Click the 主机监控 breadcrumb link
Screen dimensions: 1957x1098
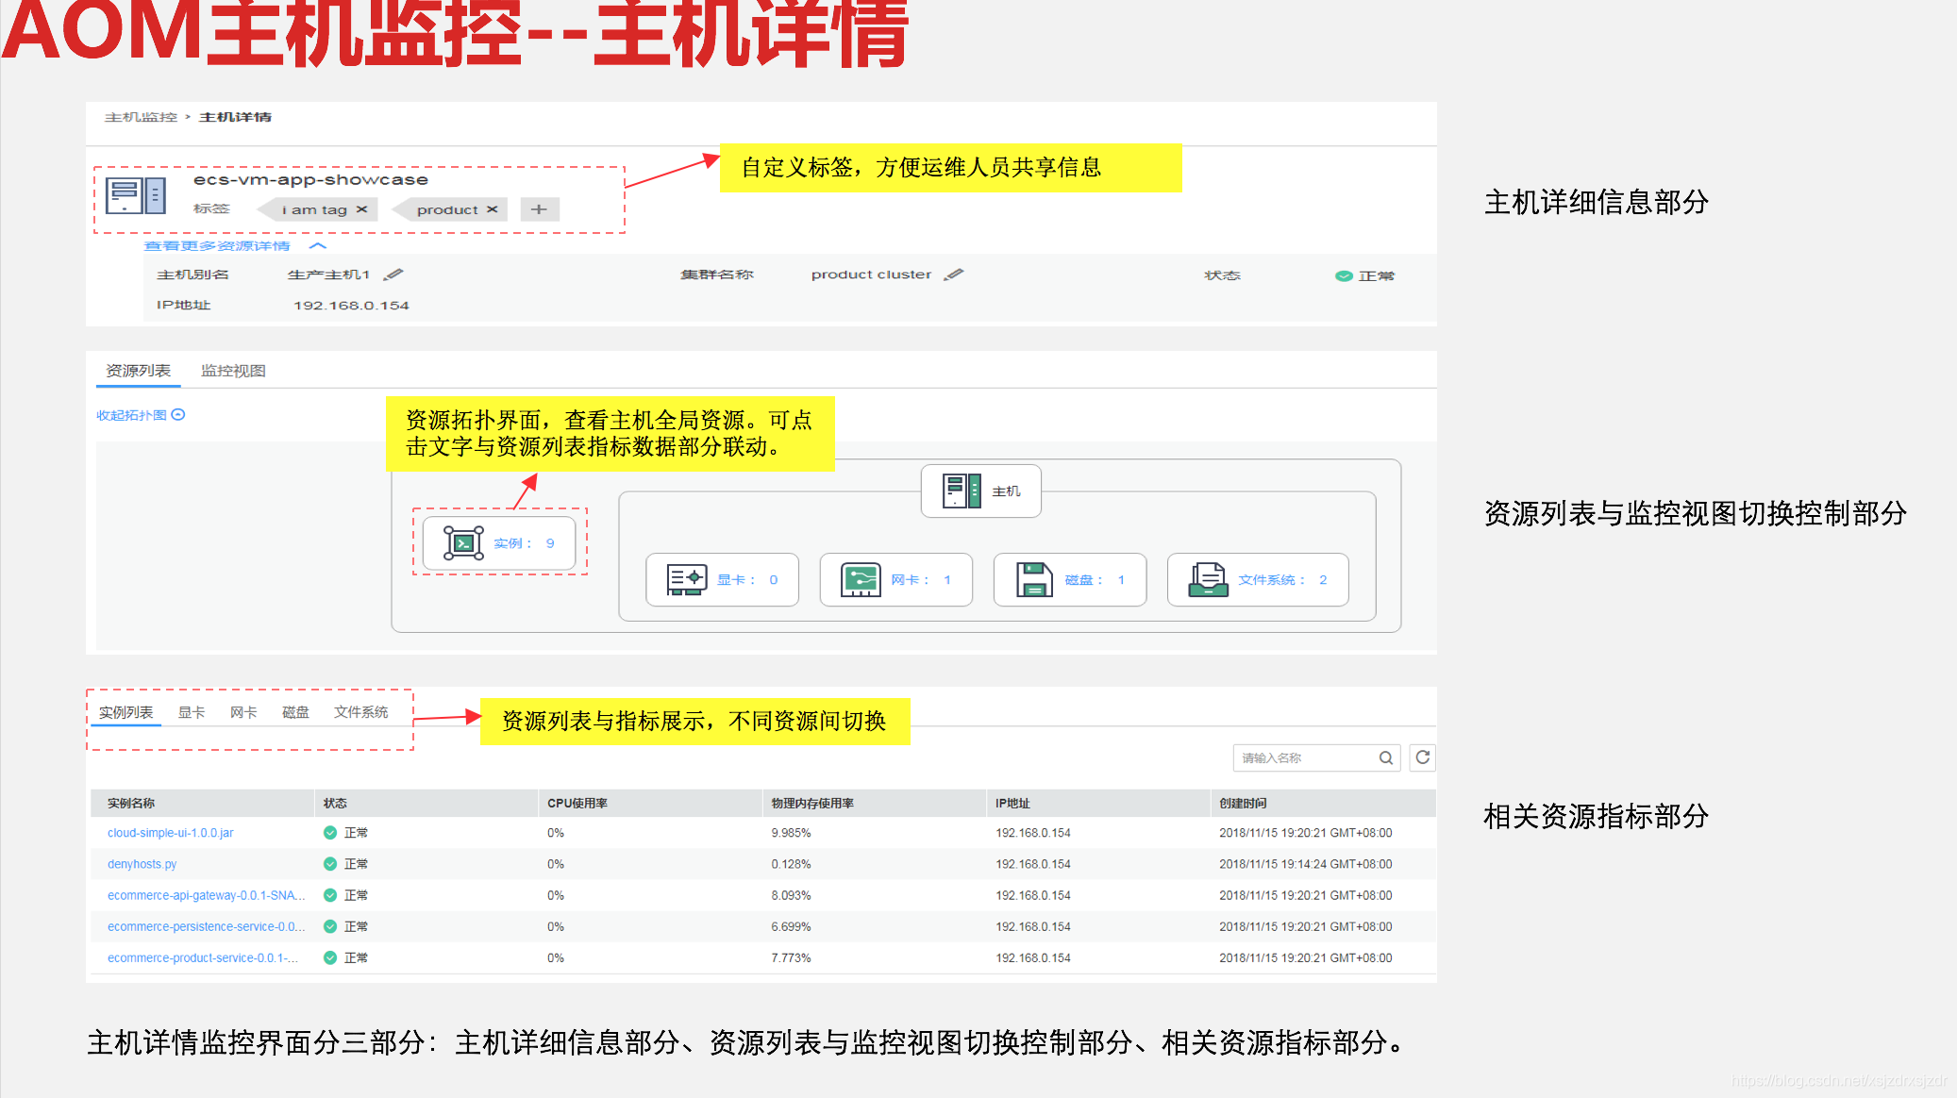click(141, 117)
